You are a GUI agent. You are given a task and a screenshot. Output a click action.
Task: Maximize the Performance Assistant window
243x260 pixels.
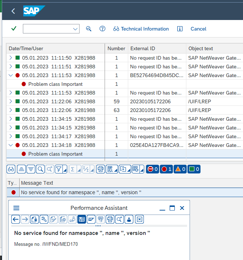tap(172, 208)
